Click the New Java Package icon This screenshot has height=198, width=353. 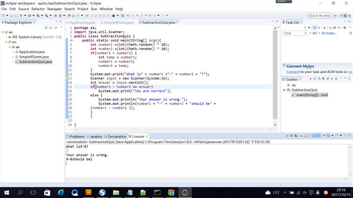click(x=56, y=15)
